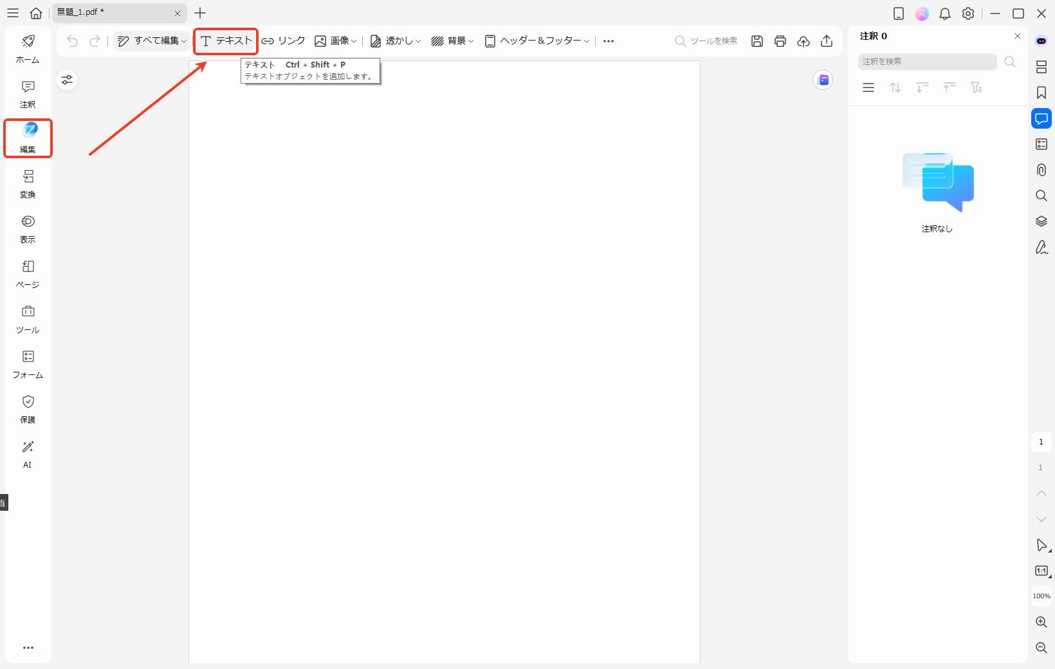Screen dimensions: 1055x669
Task: Switch to the Annotation (注釈) sidebar tab
Action: (x=28, y=93)
